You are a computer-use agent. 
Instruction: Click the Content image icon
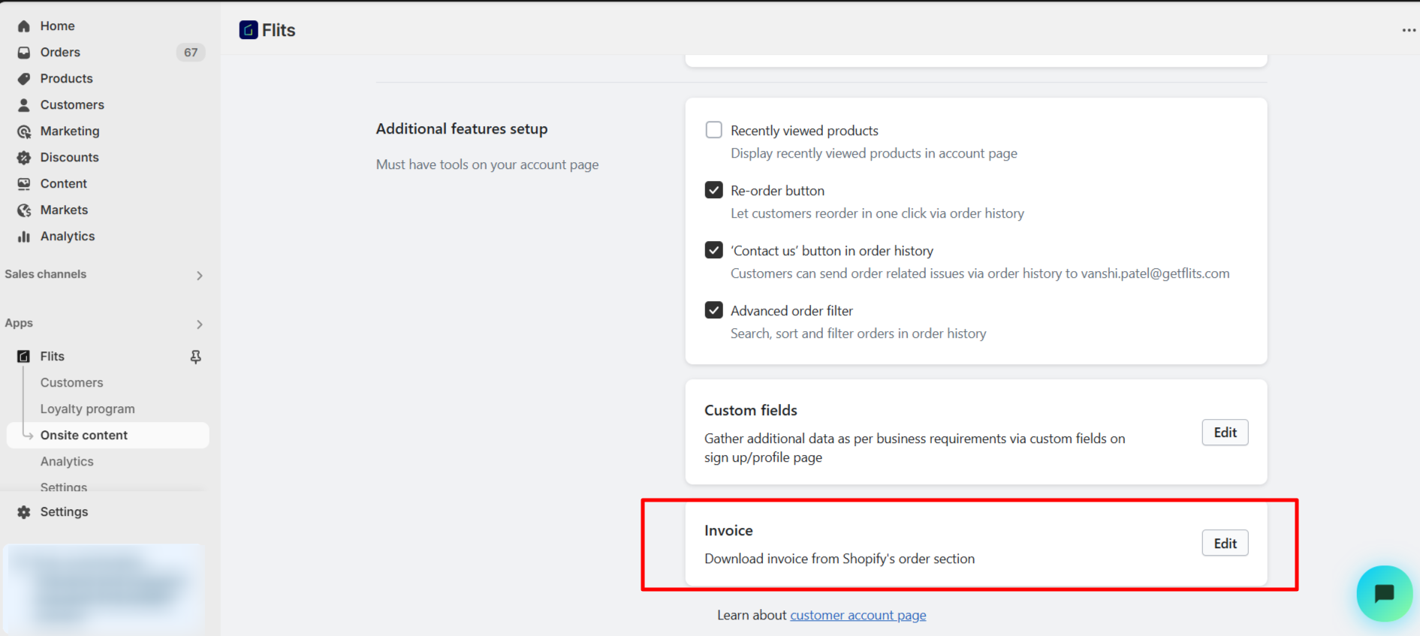click(24, 184)
